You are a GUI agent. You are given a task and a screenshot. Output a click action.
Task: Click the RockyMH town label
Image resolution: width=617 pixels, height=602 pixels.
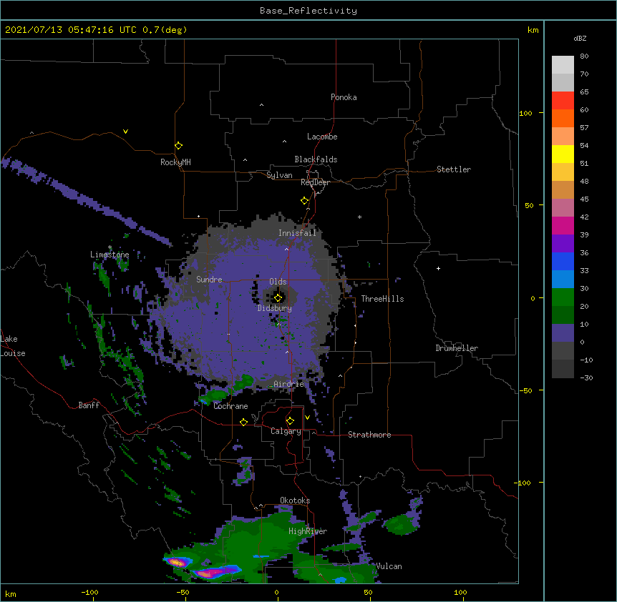click(175, 162)
